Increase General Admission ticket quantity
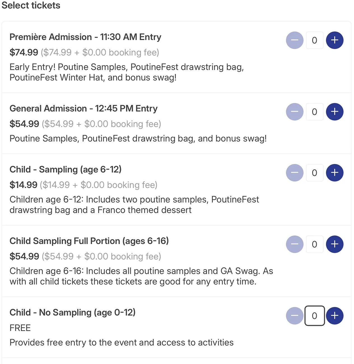 pyautogui.click(x=335, y=112)
